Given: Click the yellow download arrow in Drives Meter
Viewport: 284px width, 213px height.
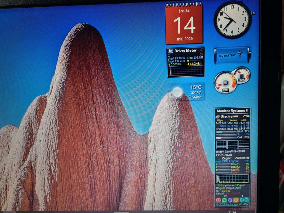Looking at the screenshot, I should click(188, 64).
